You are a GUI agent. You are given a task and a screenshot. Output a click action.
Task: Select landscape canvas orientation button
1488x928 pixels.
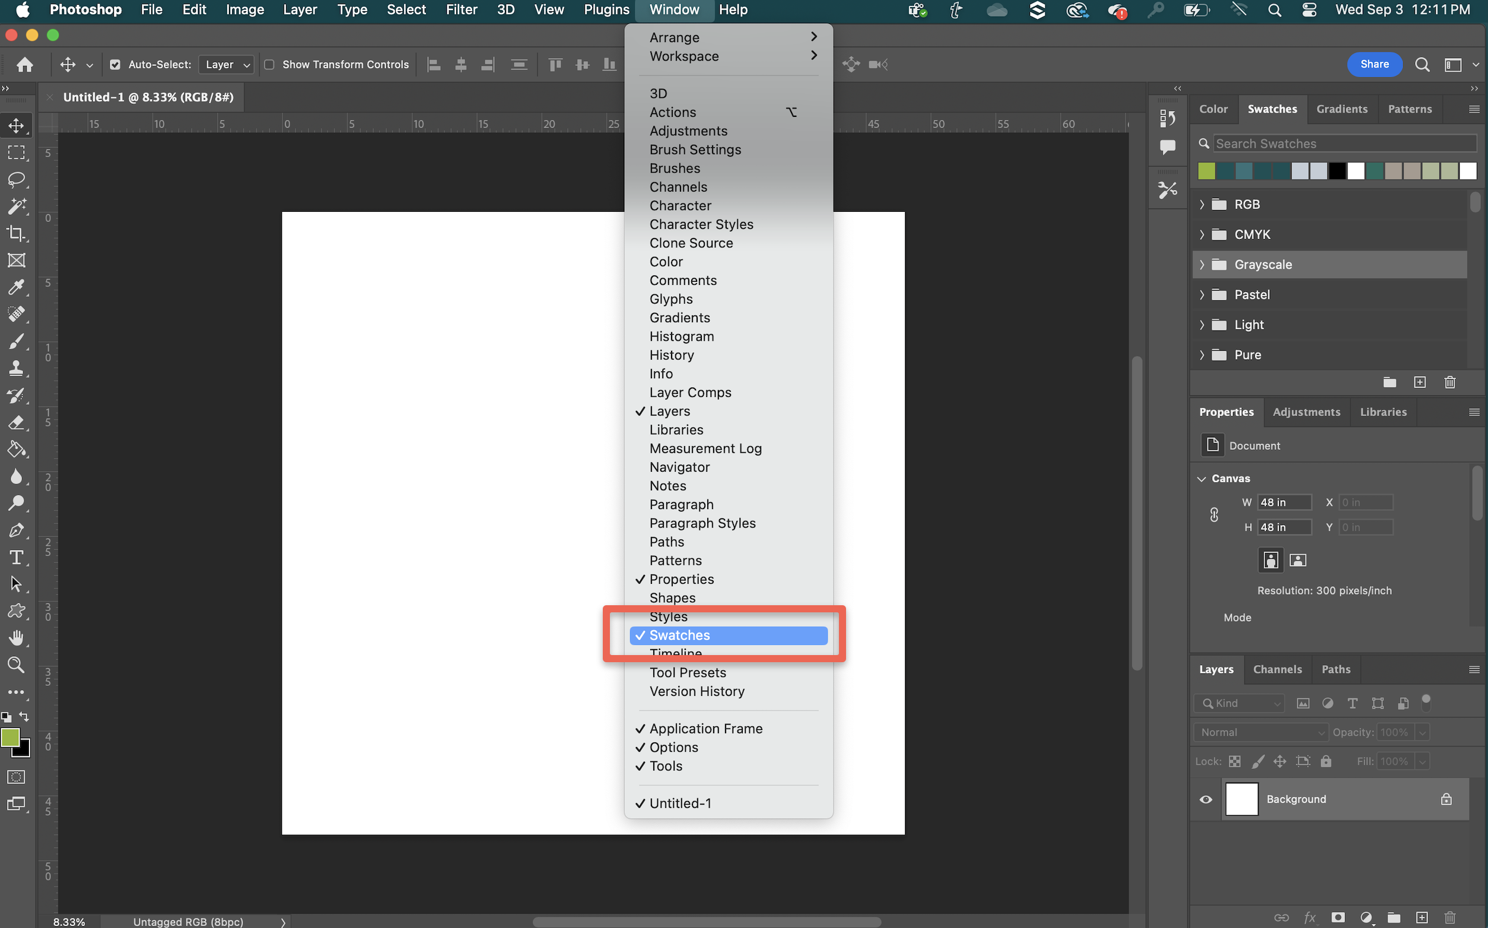coord(1297,560)
